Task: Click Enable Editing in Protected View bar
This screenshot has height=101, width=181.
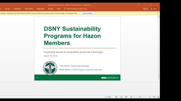Action: pyautogui.click(x=87, y=13)
